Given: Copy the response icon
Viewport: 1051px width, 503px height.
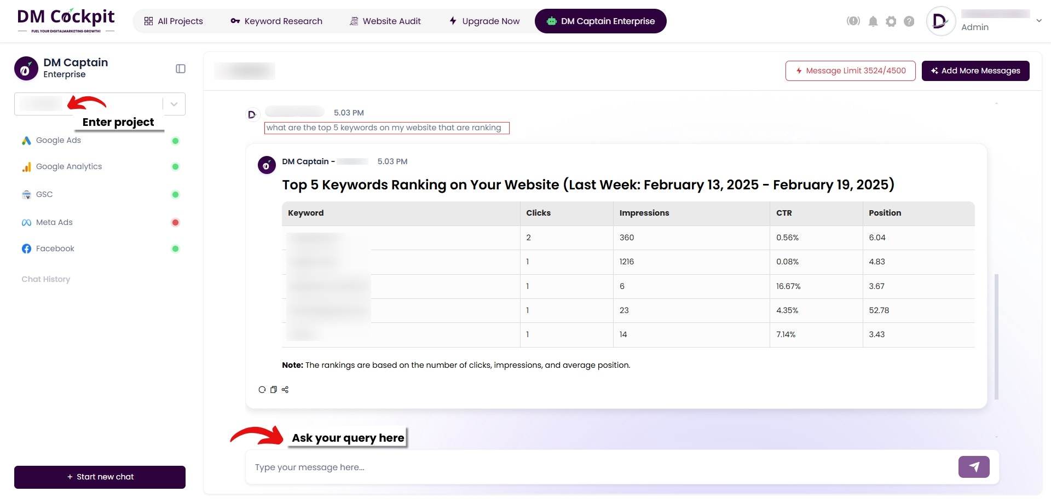Looking at the screenshot, I should 274,390.
